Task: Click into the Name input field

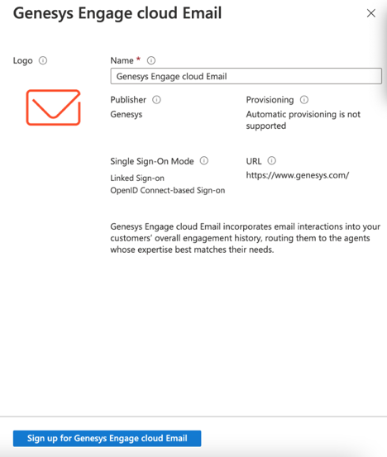Action: (246, 76)
